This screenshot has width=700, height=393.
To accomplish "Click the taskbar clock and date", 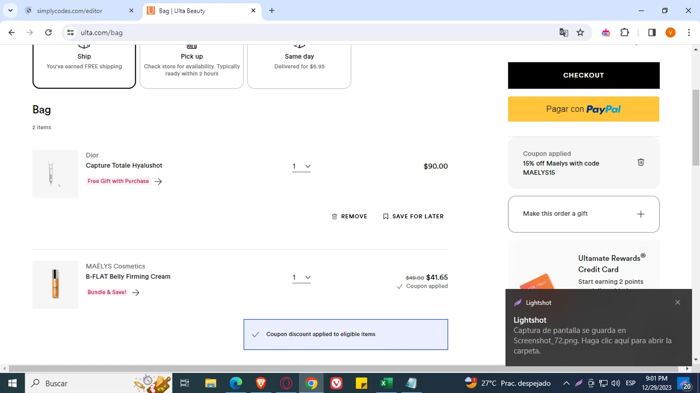I will 657,383.
